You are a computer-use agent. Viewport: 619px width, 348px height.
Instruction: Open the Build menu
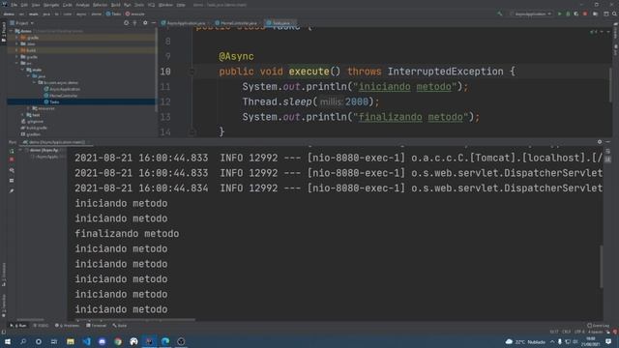[115, 5]
